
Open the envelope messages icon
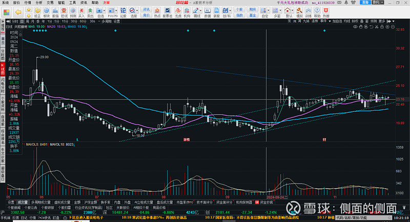click(339, 3)
